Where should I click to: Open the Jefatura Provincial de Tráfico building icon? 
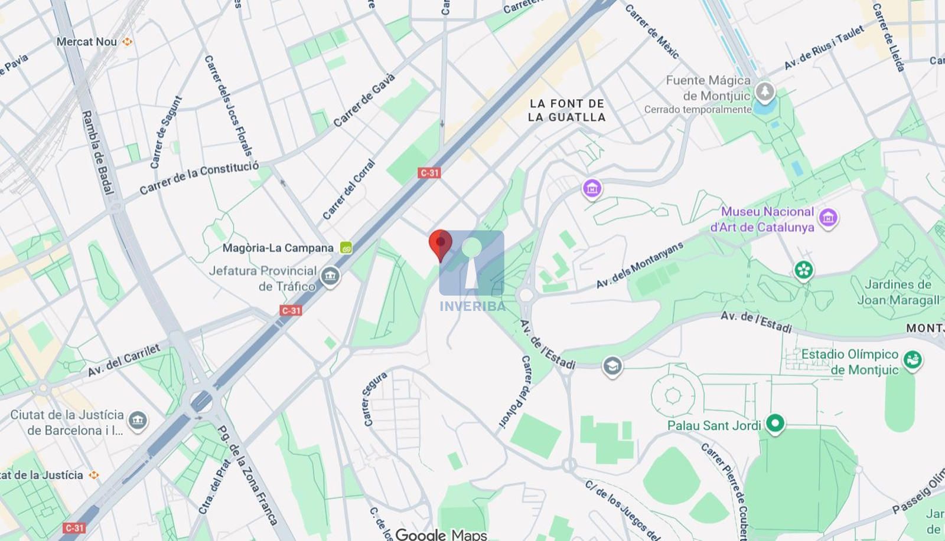click(x=330, y=277)
